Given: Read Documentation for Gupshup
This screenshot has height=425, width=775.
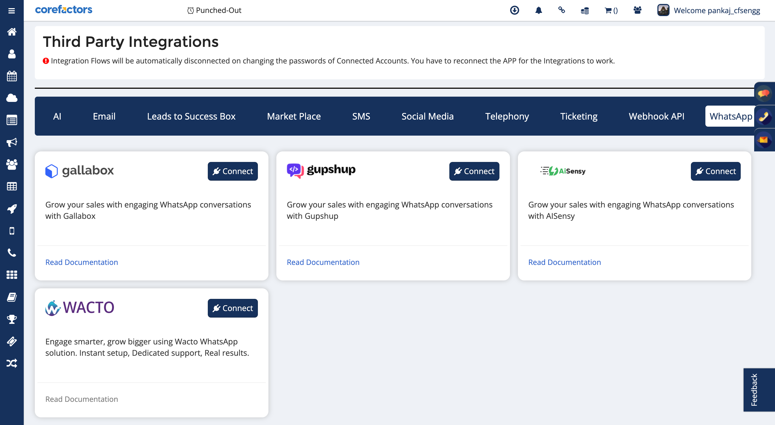Looking at the screenshot, I should [323, 262].
